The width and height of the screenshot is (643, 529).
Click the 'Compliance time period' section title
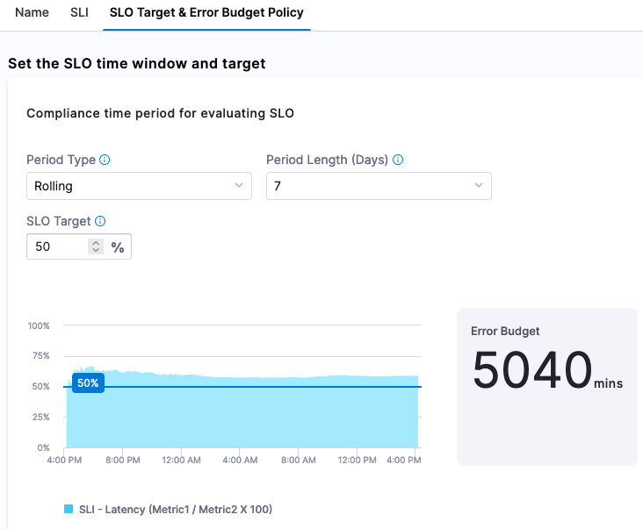160,113
